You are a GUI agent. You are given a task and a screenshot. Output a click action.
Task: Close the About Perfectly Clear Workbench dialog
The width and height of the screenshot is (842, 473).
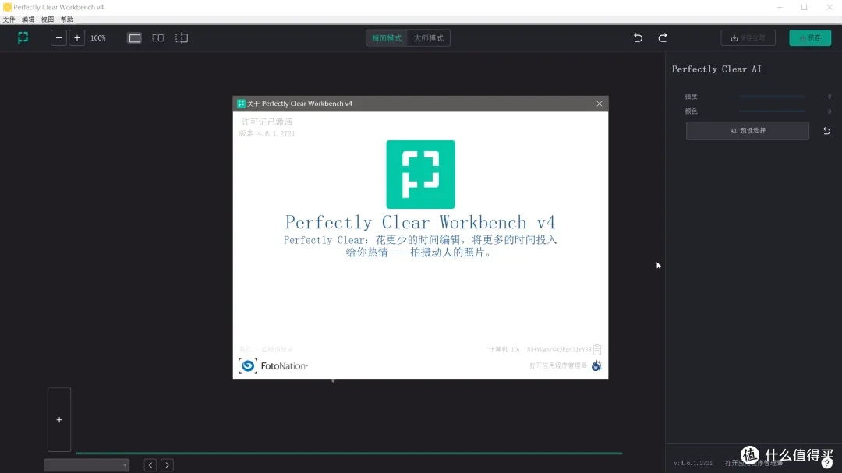click(x=600, y=104)
